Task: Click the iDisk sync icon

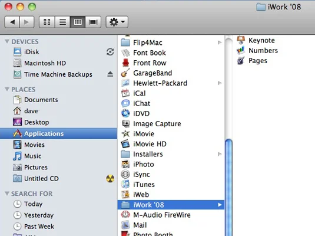Action: pos(110,52)
